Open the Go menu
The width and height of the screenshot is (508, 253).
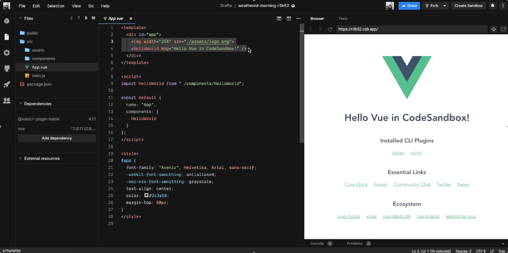[91, 6]
